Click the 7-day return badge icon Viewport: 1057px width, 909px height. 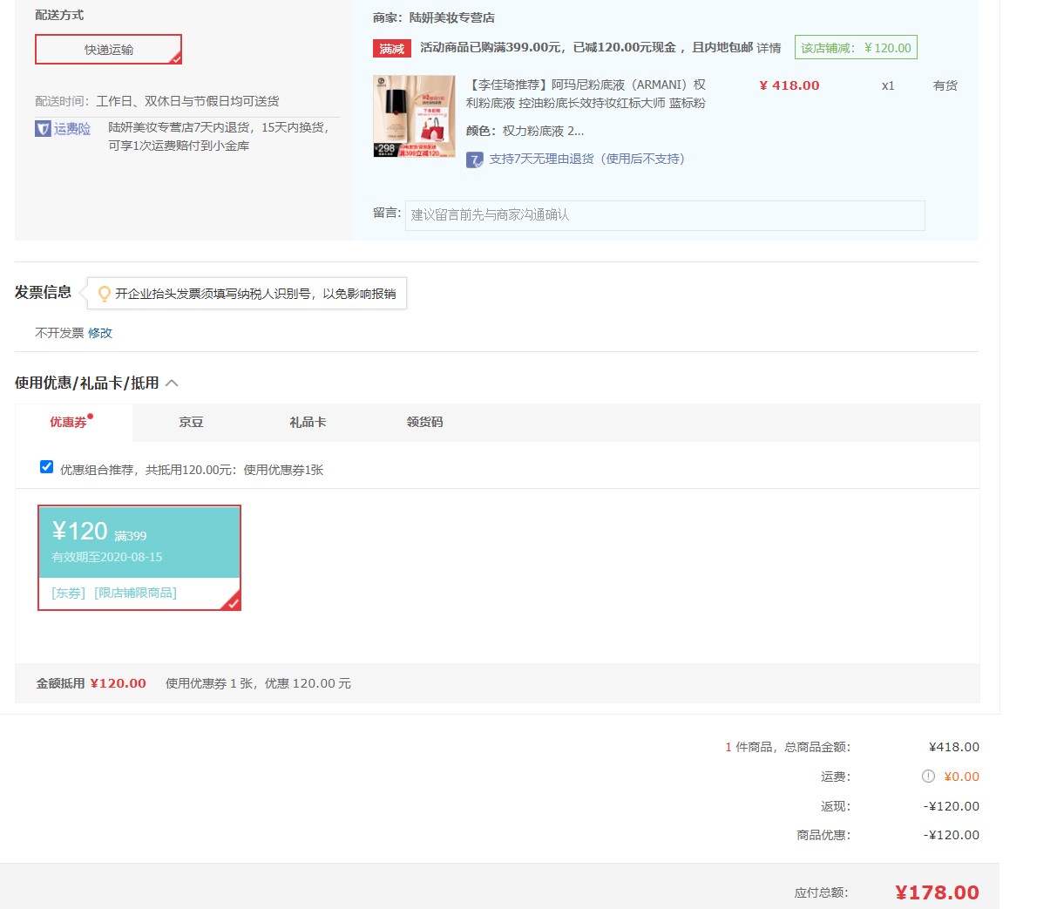[475, 159]
